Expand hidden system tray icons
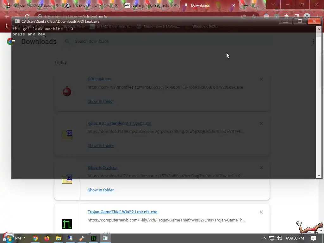The image size is (324, 243). click(x=264, y=238)
